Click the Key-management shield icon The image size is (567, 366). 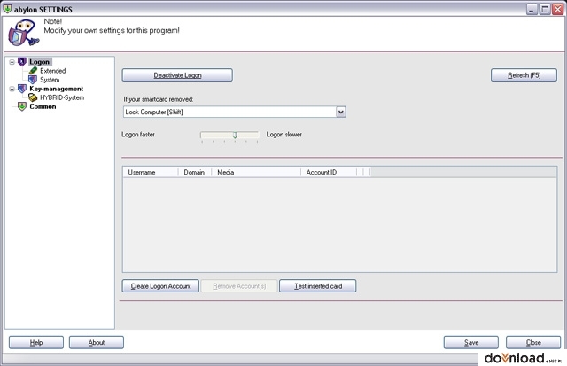(22, 89)
